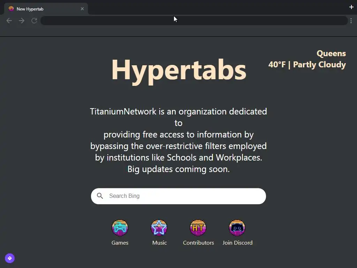The width and height of the screenshot is (357, 268).
Task: Click the Music label link
Action: coord(159,243)
